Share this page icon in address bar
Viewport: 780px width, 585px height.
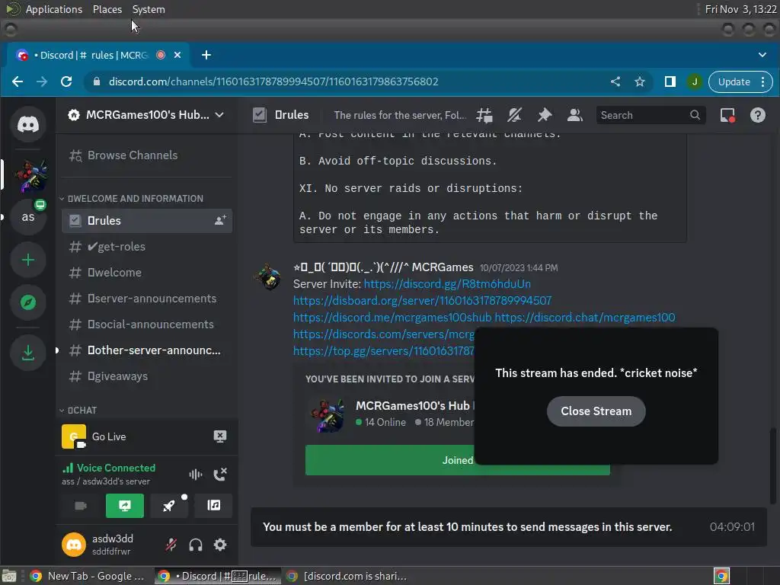coord(615,82)
